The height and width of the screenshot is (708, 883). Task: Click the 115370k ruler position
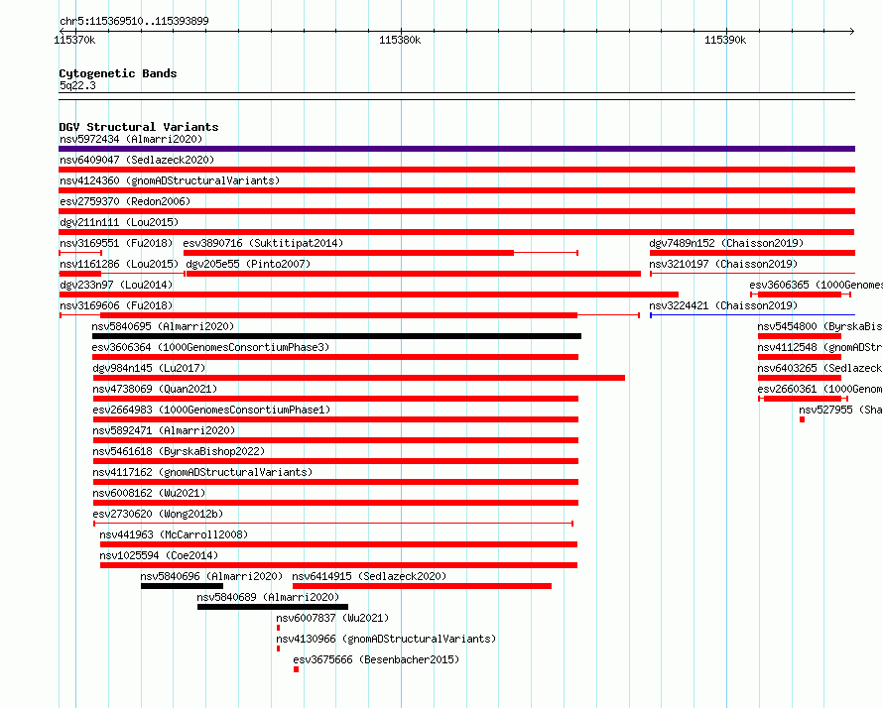point(74,40)
